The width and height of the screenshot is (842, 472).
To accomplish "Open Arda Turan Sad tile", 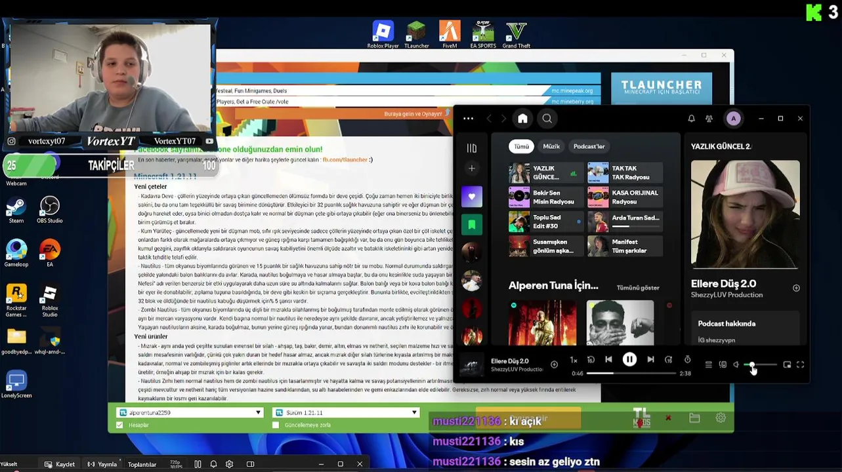I will 625,222.
